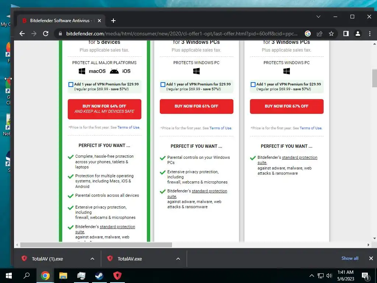Click the address bar URL
This screenshot has width=377, height=283.
pyautogui.click(x=182, y=34)
